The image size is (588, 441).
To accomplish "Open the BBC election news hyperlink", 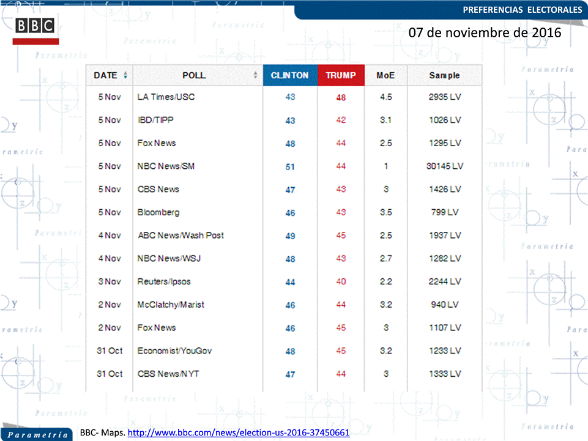I will point(239,432).
